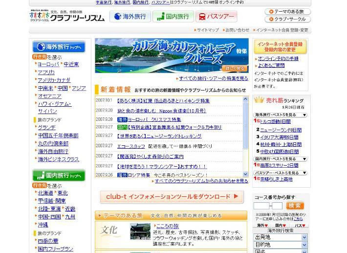
Task: Click the テーマのある旅 arrow button
Action: pos(287,11)
